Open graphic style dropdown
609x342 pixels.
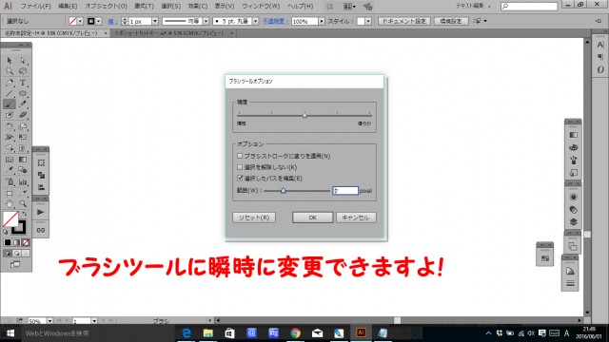click(x=368, y=21)
